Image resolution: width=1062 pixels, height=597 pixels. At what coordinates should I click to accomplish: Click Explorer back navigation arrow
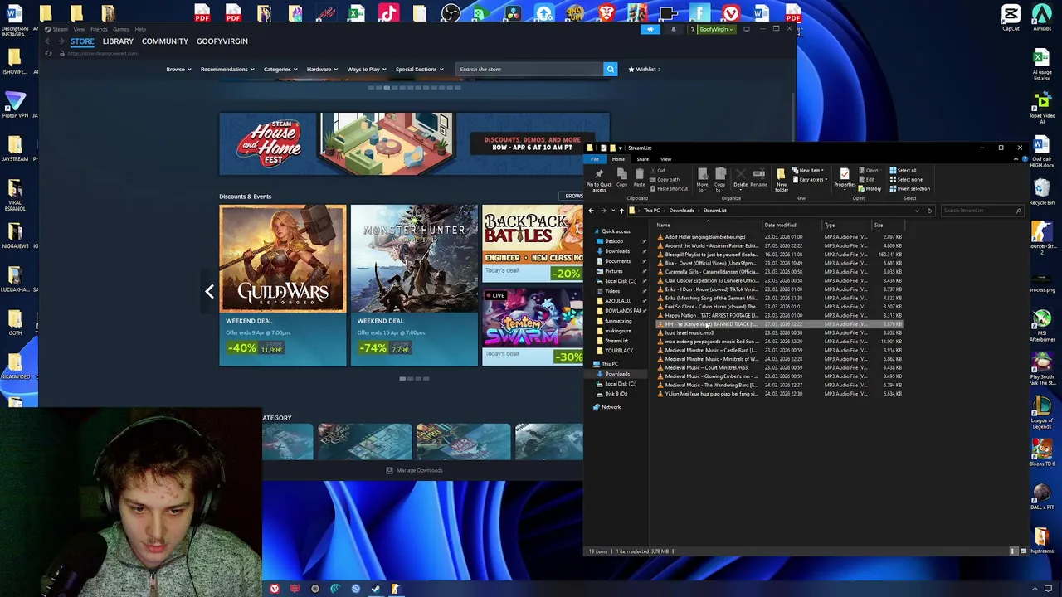pyautogui.click(x=591, y=211)
